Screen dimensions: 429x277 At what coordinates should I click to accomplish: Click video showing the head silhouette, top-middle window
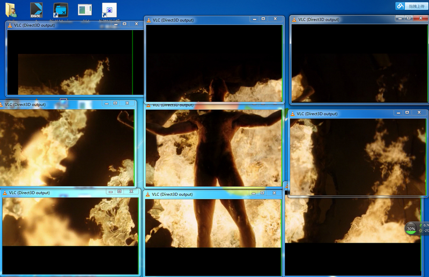[214, 63]
